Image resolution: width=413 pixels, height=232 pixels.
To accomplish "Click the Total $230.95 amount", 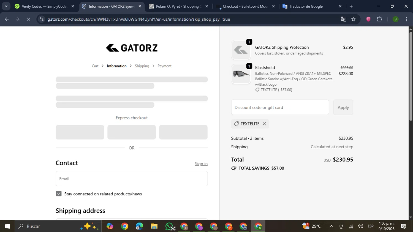I will pos(343,160).
